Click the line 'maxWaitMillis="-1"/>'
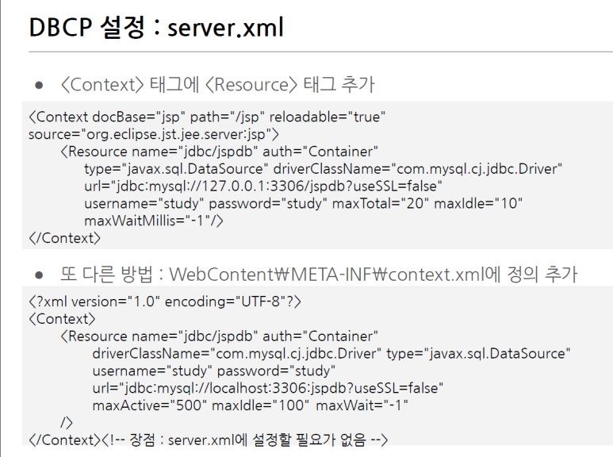 154,221
